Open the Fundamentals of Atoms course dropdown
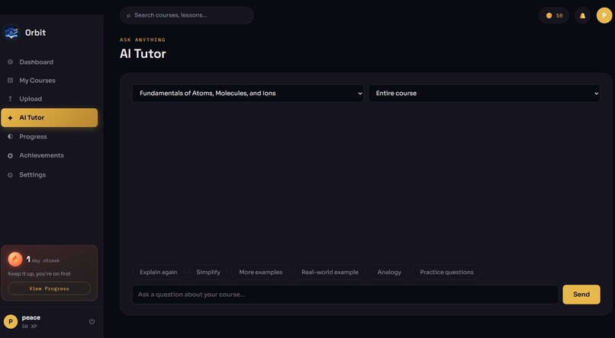615x338 pixels. click(x=248, y=93)
